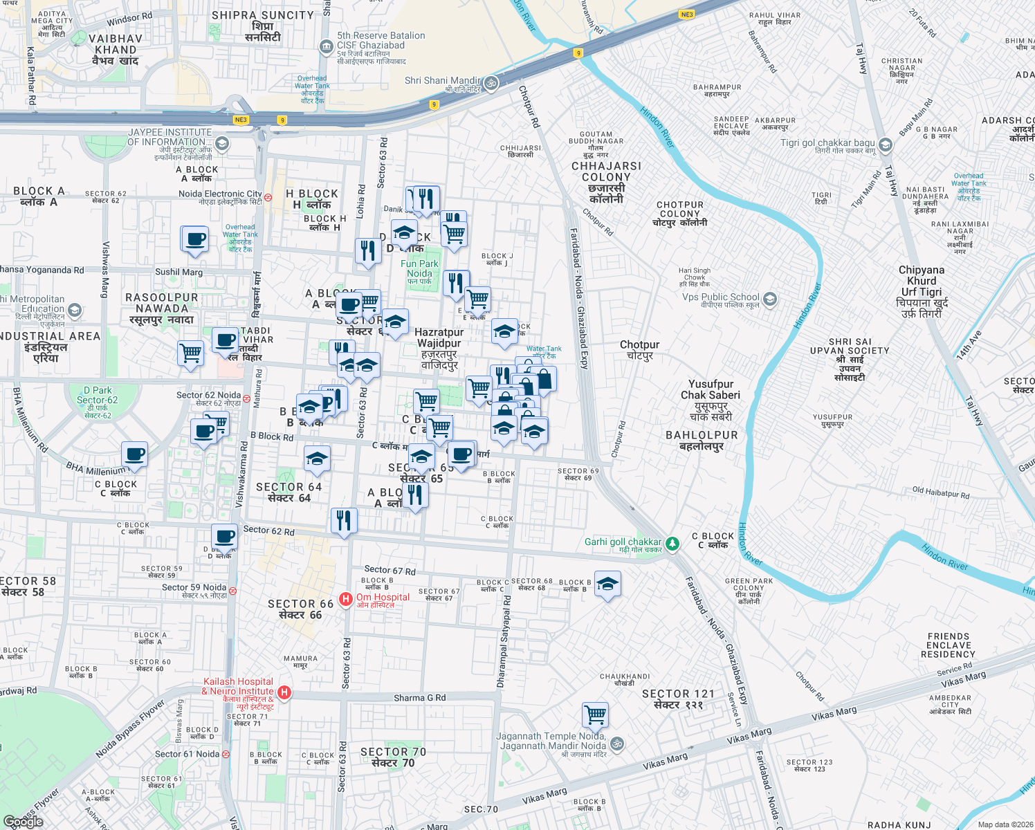Open the Noida Electronic City metro station marker

coord(268,198)
